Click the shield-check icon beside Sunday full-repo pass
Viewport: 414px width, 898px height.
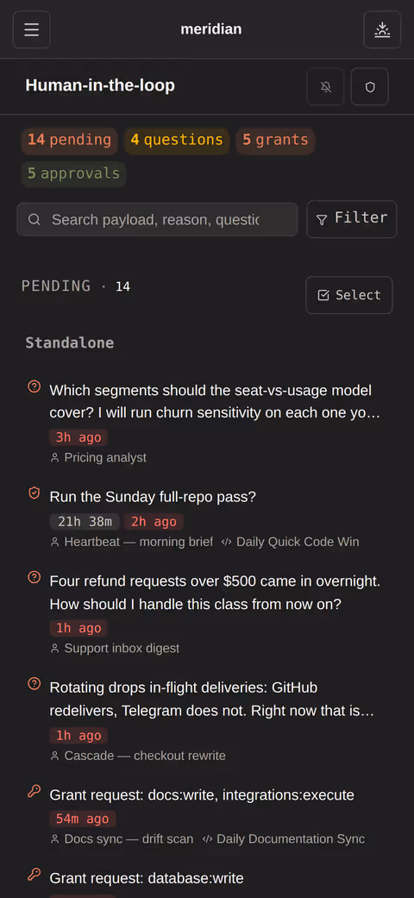(34, 493)
